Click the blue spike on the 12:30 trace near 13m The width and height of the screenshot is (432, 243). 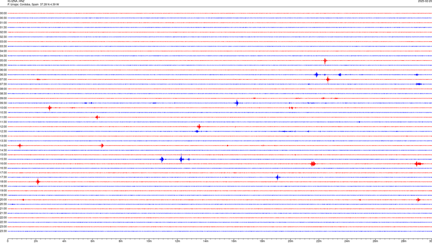coord(197,131)
